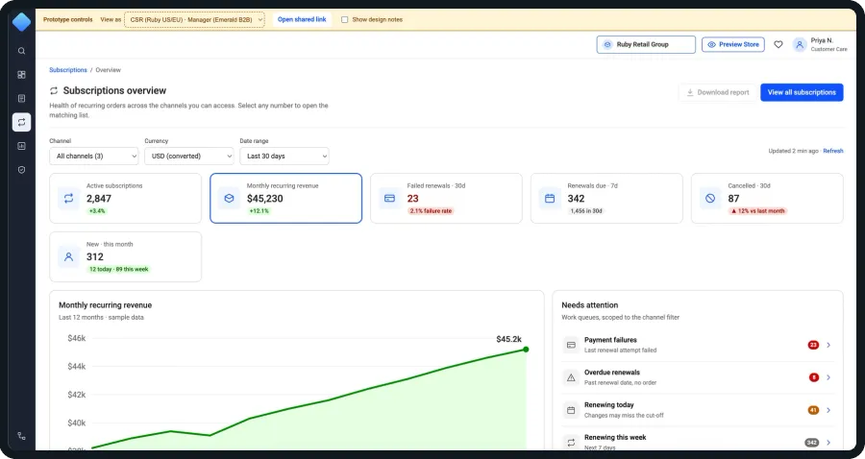Open the Renewals due 342 value
The width and height of the screenshot is (865, 459).
[x=576, y=199]
